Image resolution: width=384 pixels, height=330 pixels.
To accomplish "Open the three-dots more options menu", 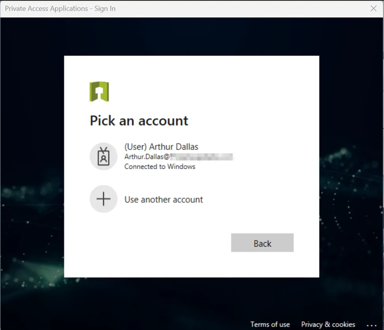I will click(371, 325).
